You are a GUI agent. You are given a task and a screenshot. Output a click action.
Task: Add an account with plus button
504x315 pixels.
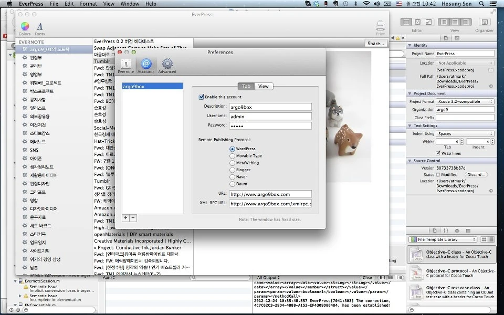pos(125,218)
